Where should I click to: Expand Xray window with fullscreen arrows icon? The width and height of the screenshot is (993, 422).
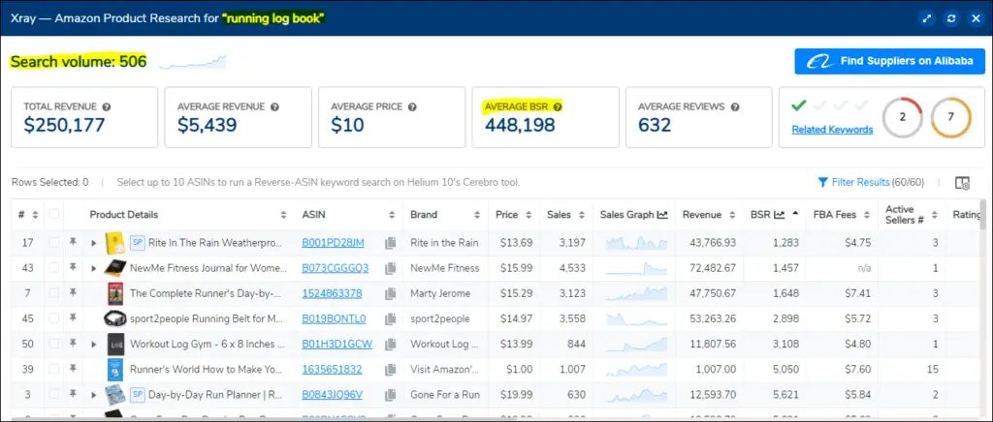pyautogui.click(x=927, y=18)
